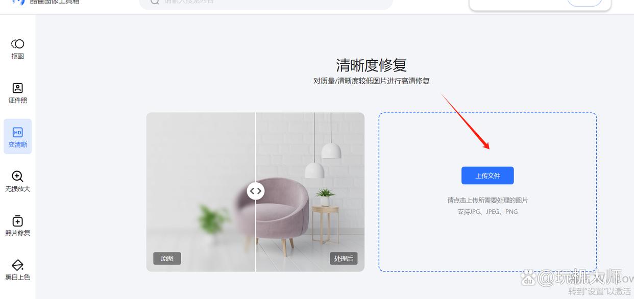Click the search magnifier icon in the top bar
Screen dimensions: 634x299
(x=155, y=2)
